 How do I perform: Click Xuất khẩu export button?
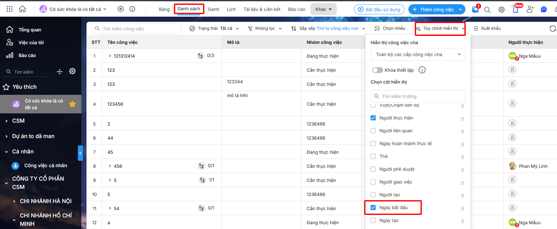click(487, 29)
